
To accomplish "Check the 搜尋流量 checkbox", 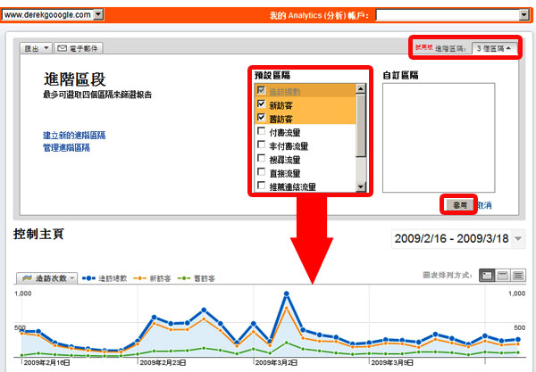I will click(x=261, y=159).
